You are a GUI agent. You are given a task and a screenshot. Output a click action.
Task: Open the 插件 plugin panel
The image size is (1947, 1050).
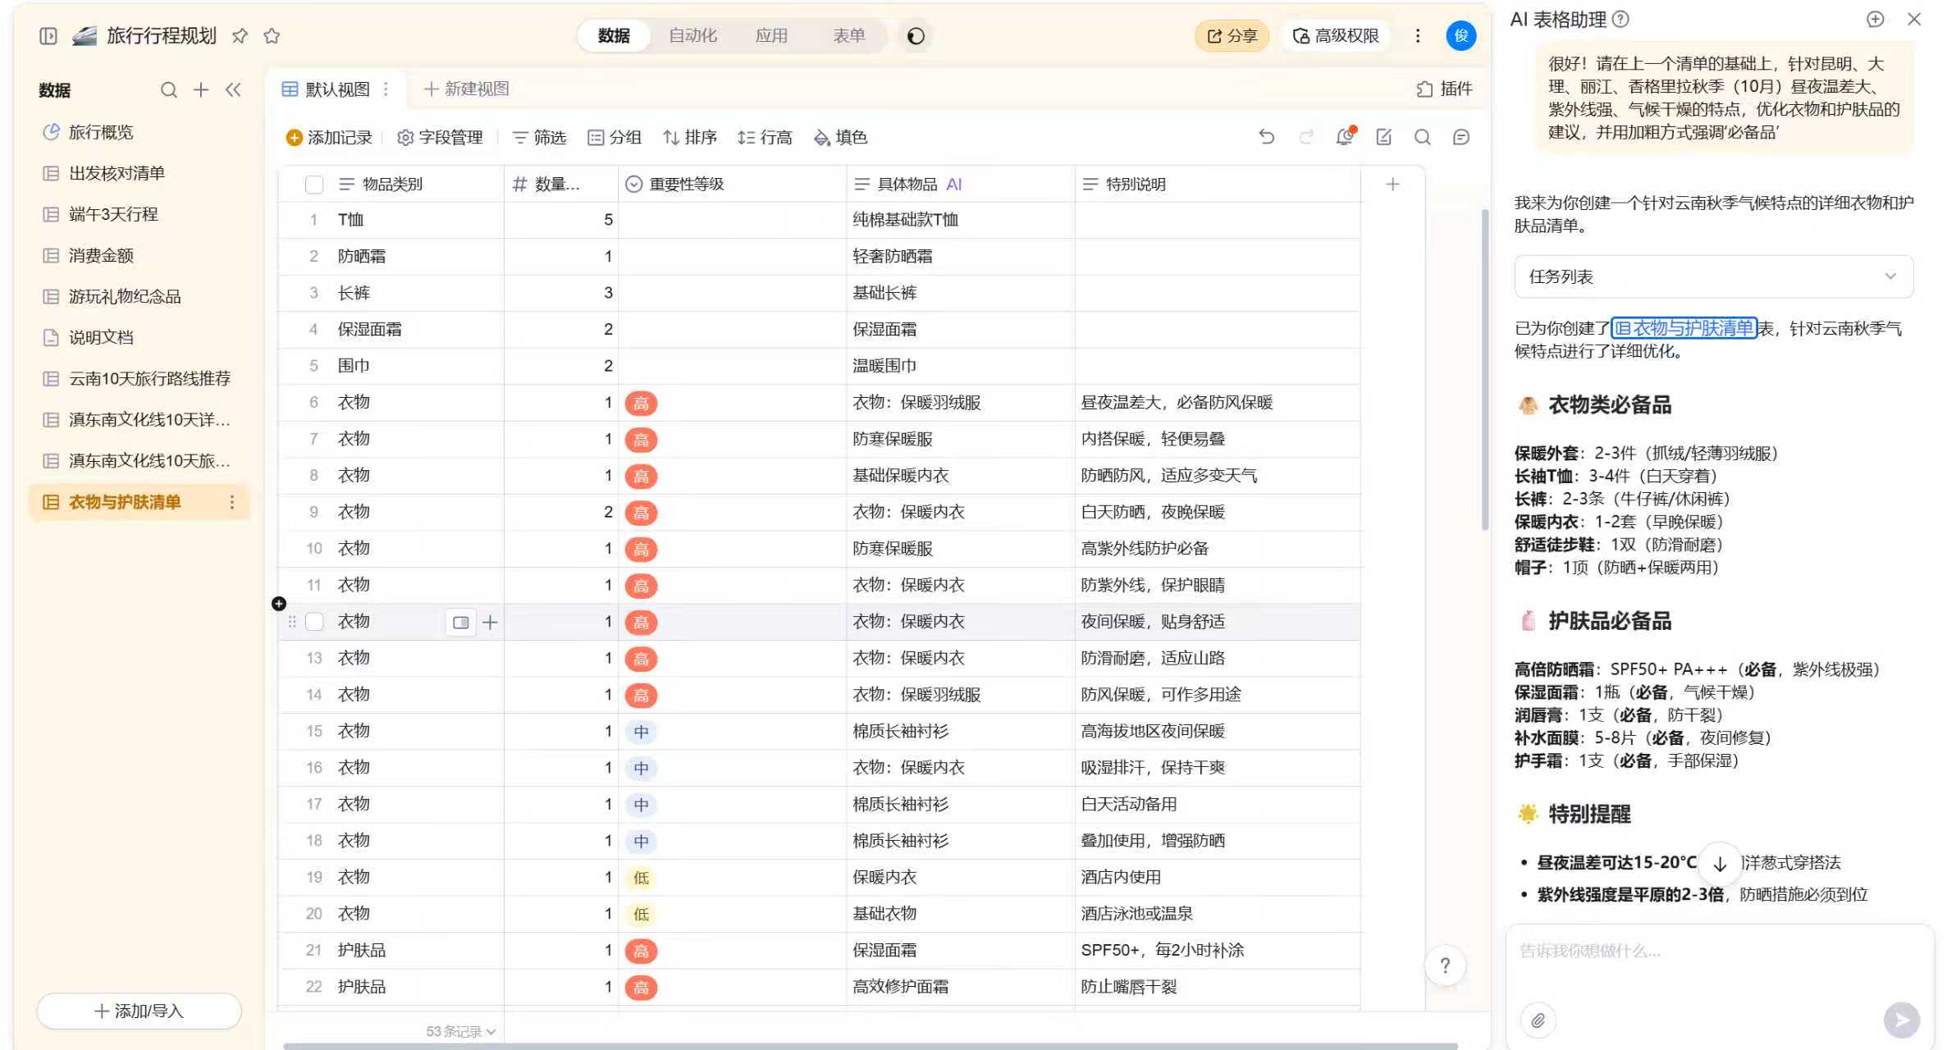1443,89
